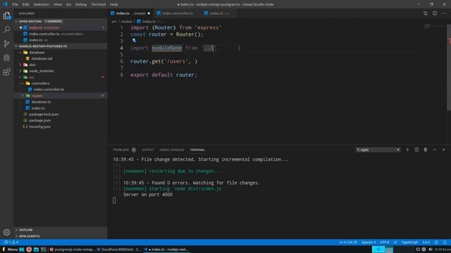Viewport: 451px width, 253px height.
Task: Click the feedback smiley in status bar
Action: tap(436, 242)
